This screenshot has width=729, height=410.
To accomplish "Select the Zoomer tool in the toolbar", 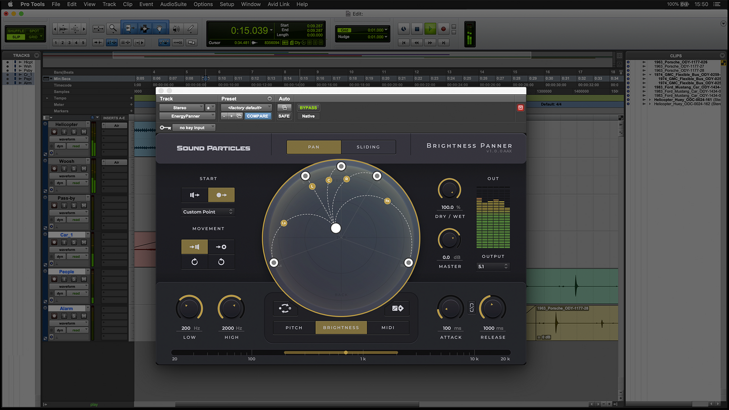I will pos(113,28).
